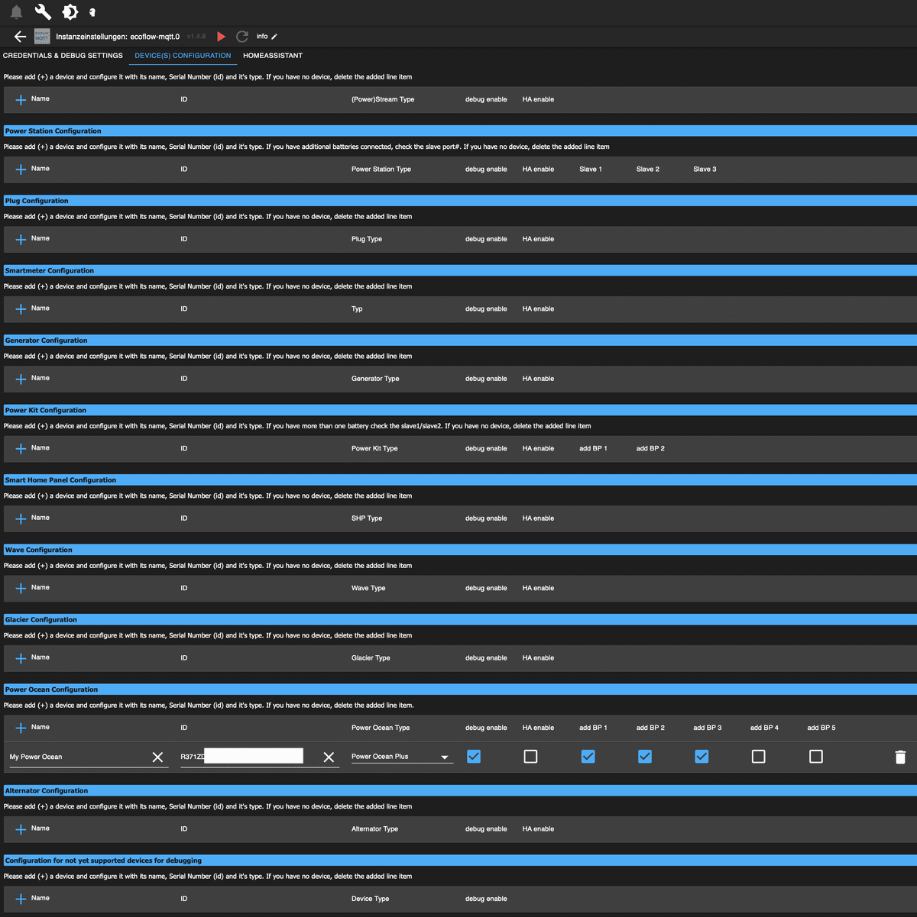Click the Power Kit Configuration header
The height and width of the screenshot is (917, 917).
pyautogui.click(x=460, y=411)
